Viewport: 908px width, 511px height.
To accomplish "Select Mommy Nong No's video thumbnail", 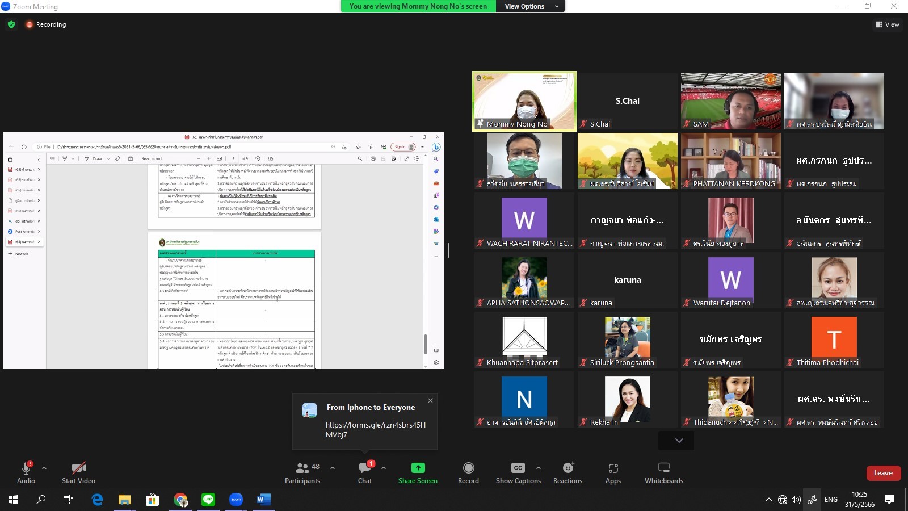I will [x=524, y=101].
